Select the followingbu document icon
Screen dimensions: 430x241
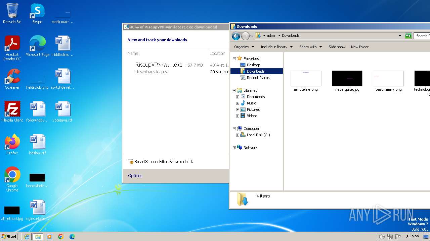pos(37,112)
